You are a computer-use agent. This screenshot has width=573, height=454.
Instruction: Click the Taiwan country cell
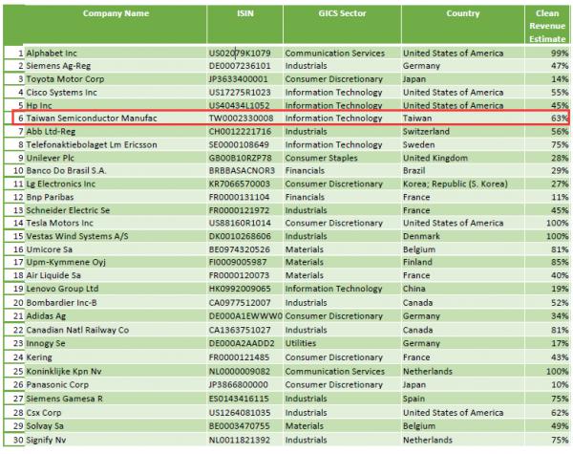tap(462, 119)
